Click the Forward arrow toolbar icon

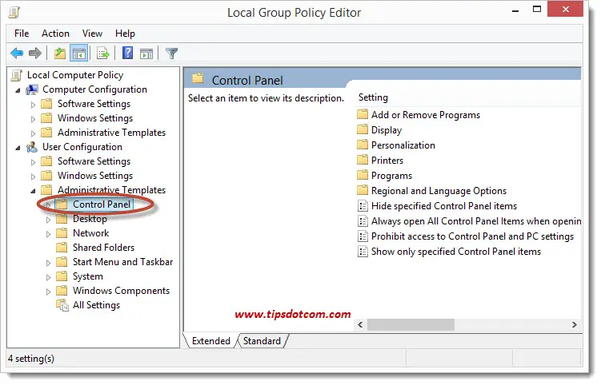[x=35, y=54]
